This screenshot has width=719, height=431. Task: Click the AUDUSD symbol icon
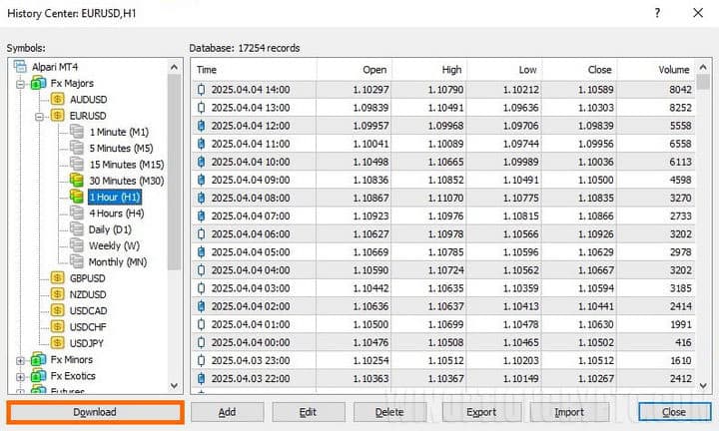point(58,100)
